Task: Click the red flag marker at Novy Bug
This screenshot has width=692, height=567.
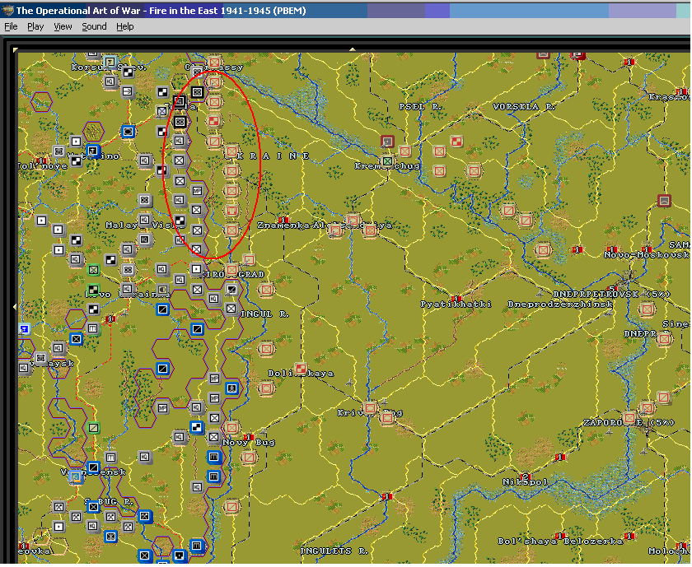Action: point(248,437)
